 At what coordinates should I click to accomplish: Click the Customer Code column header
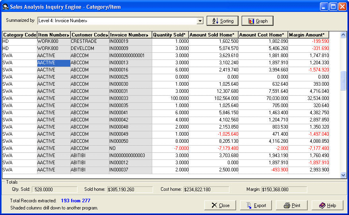(90, 35)
